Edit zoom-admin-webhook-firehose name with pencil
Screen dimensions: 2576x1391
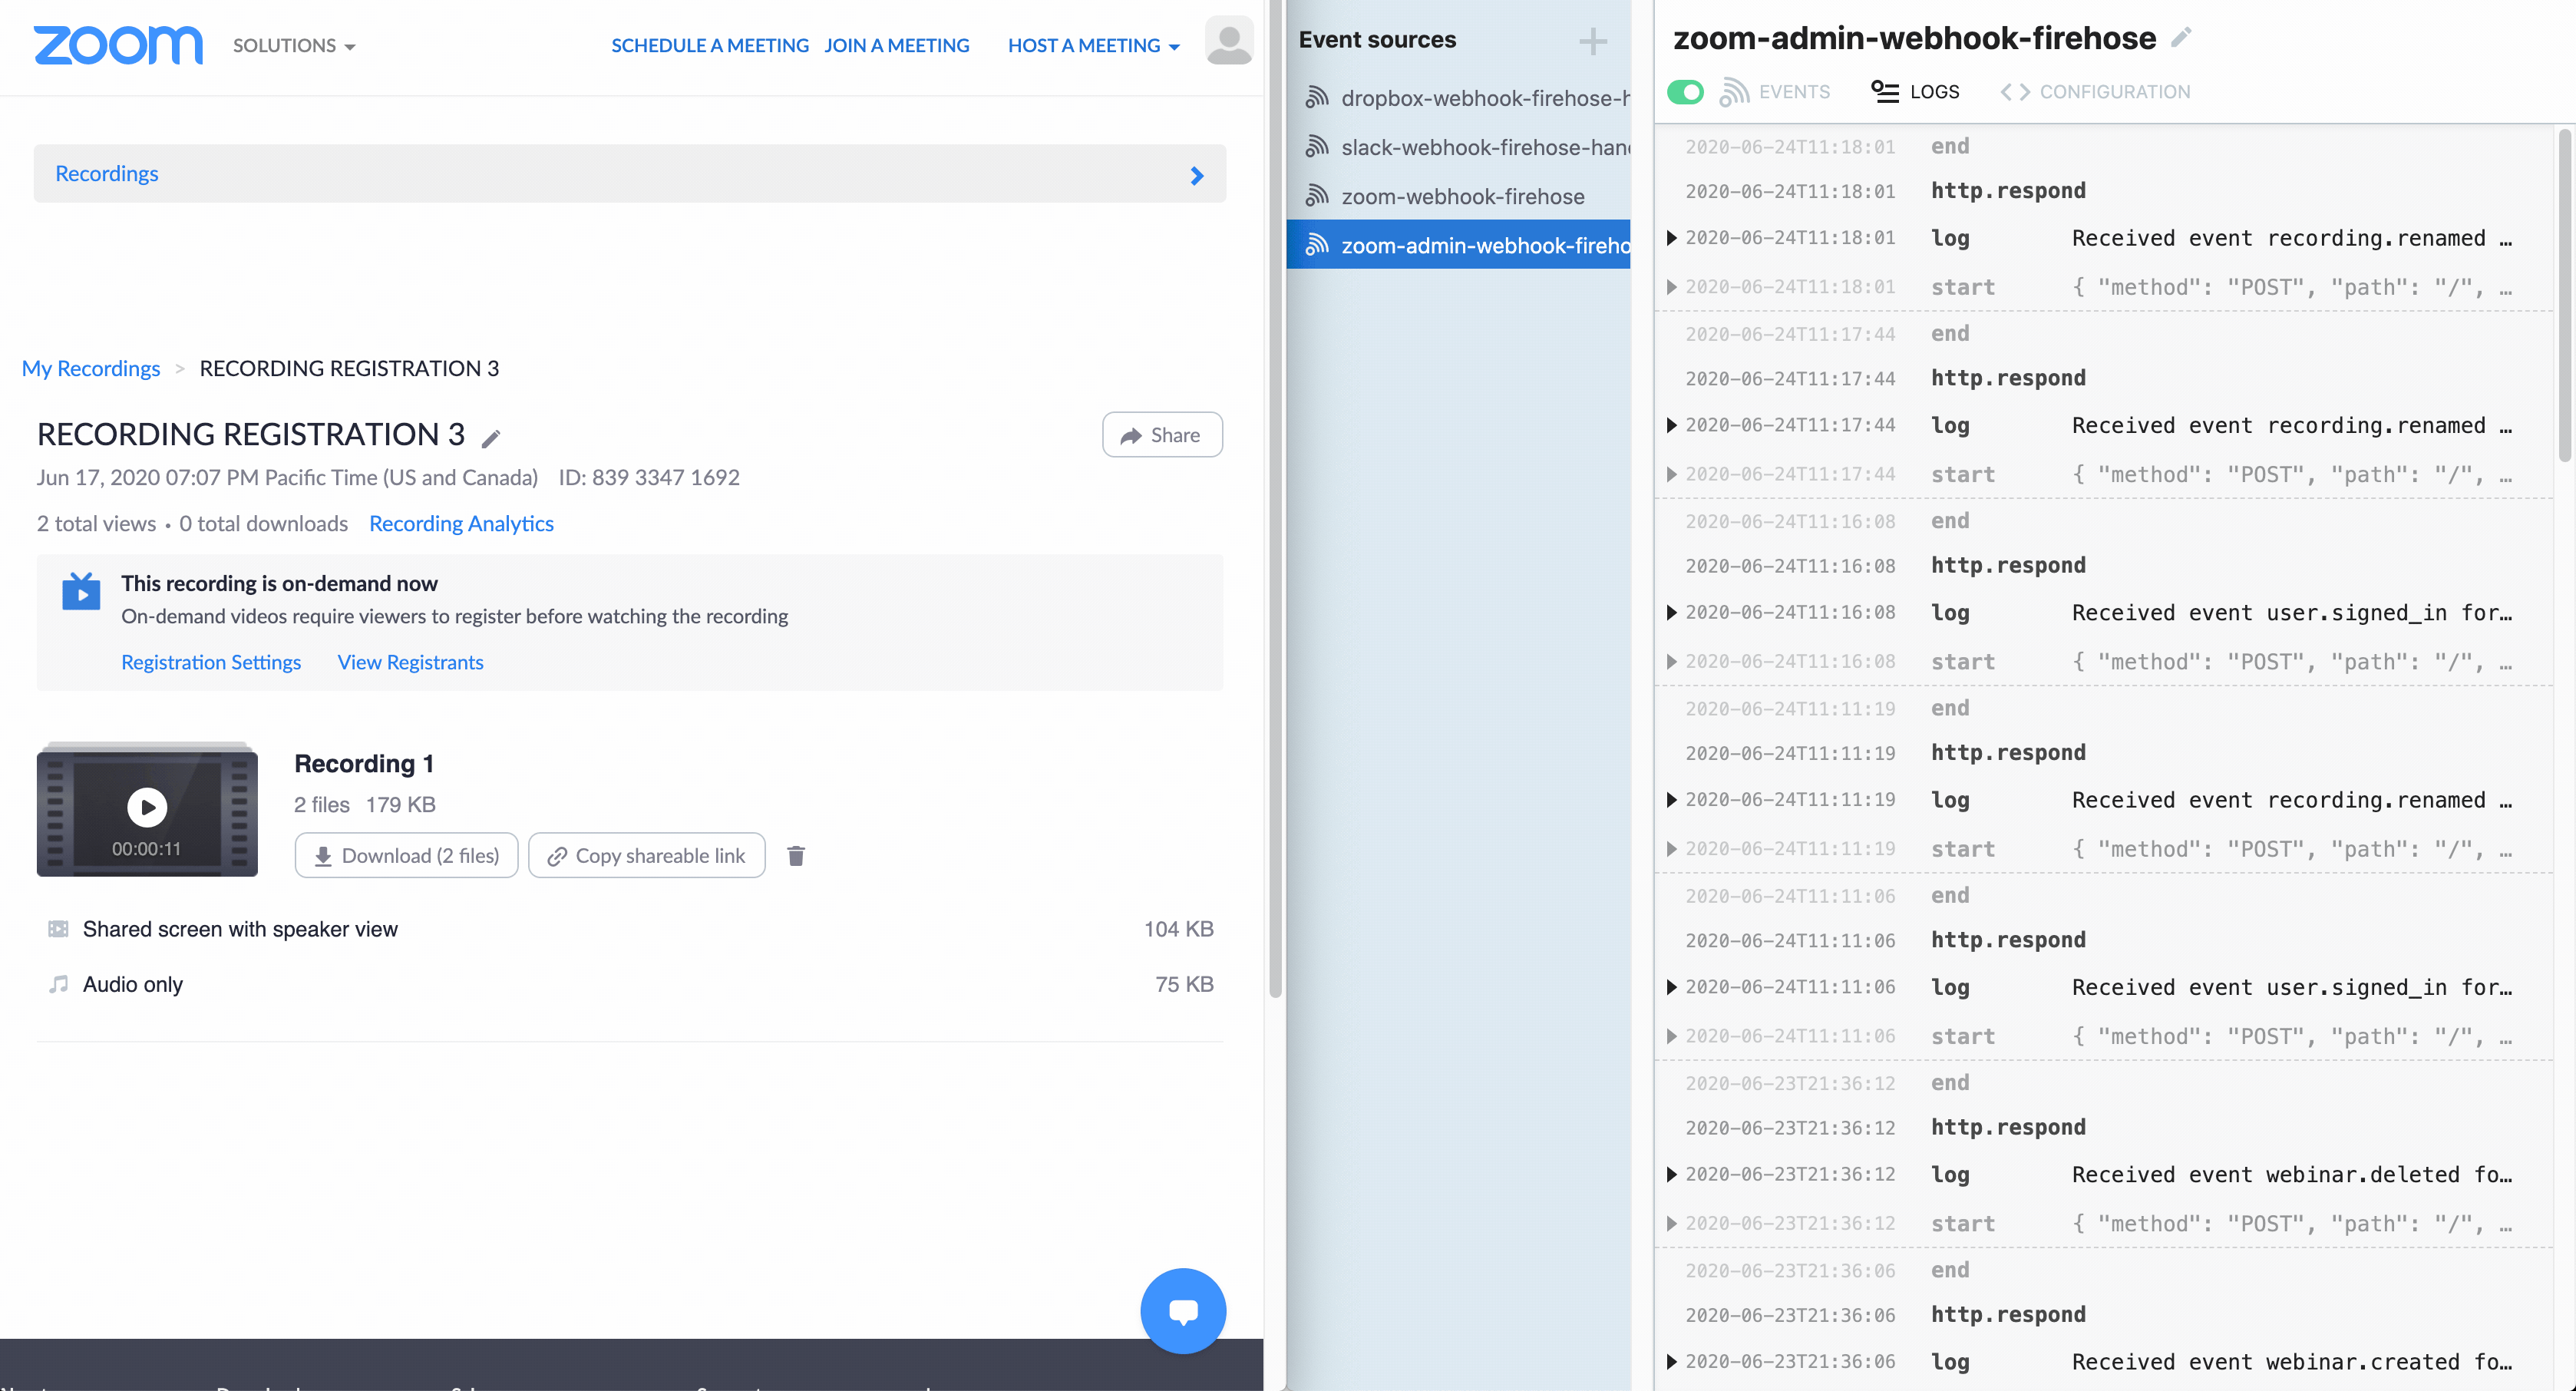coord(2181,38)
